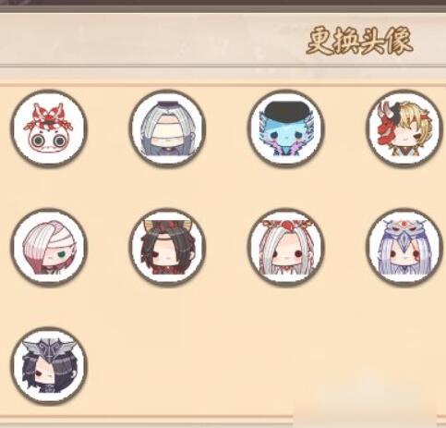
Task: Apply the blue-skinned sad face avatar
Action: 286,128
